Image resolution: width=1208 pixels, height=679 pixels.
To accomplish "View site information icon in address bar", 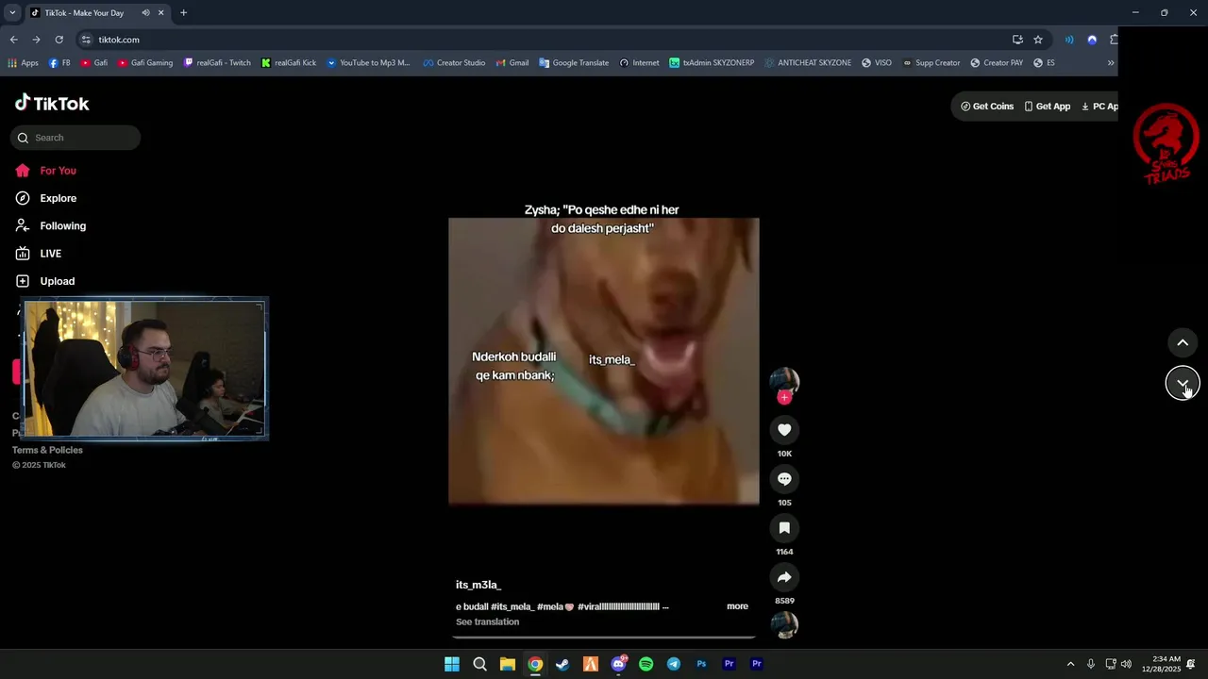I will click(x=86, y=40).
